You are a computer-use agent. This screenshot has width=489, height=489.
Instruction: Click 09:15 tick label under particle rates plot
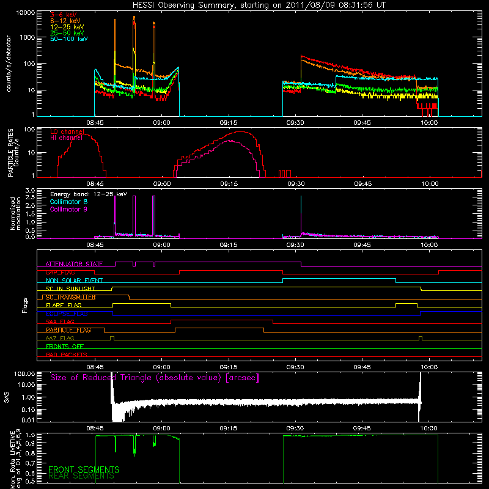point(229,184)
